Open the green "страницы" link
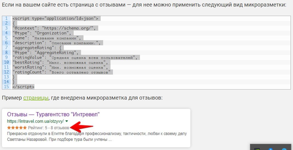Screen dimensions: 293x150 click(x=36, y=98)
